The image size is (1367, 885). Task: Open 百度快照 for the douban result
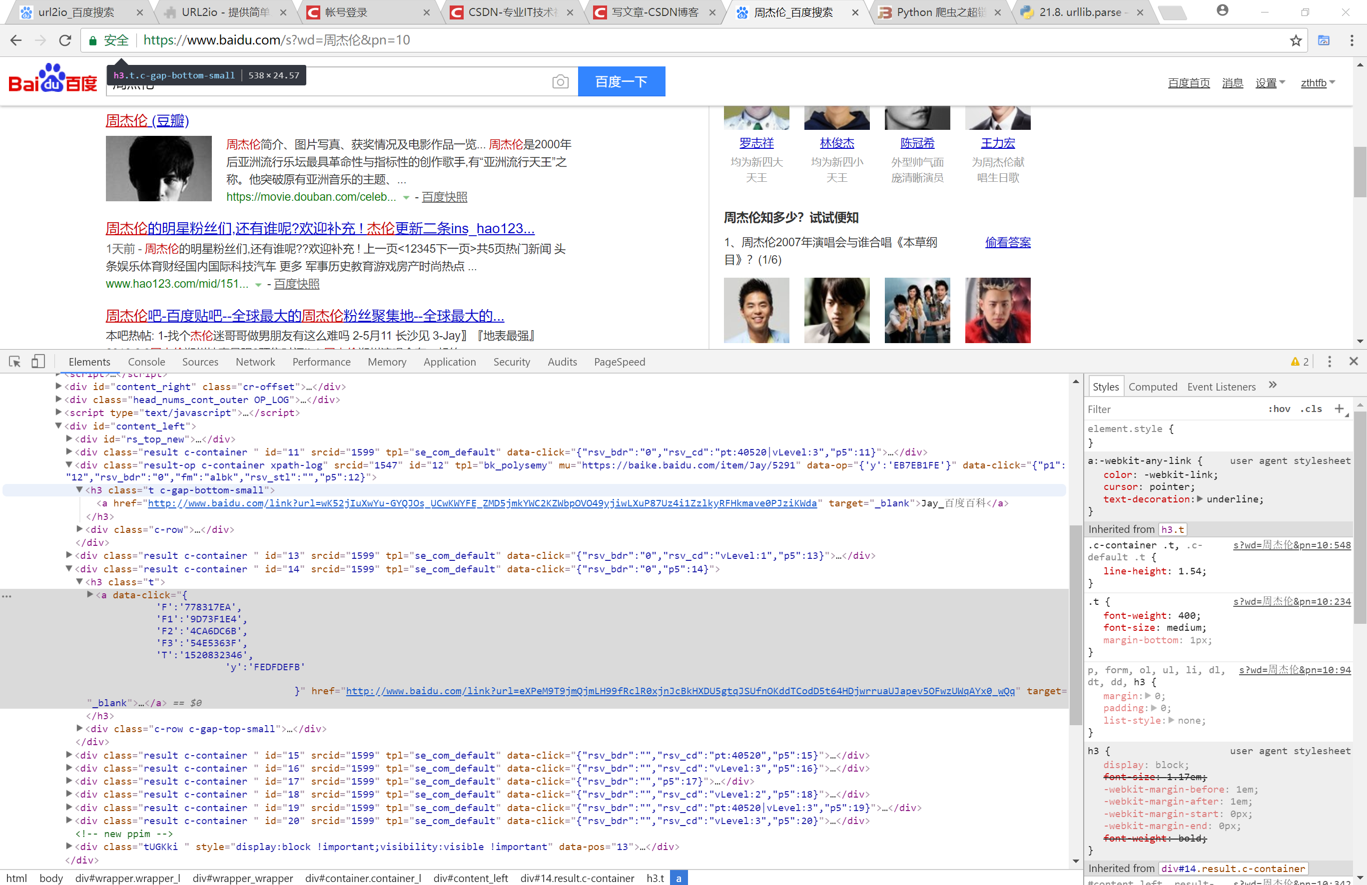pos(445,197)
